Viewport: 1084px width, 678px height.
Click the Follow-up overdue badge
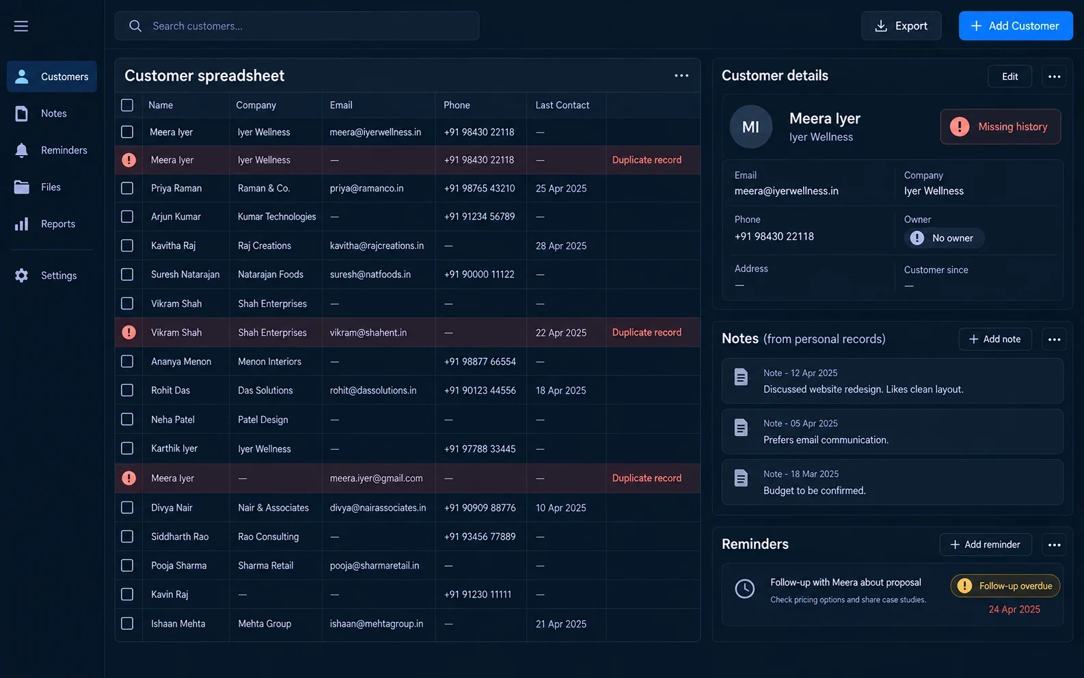tap(1005, 586)
